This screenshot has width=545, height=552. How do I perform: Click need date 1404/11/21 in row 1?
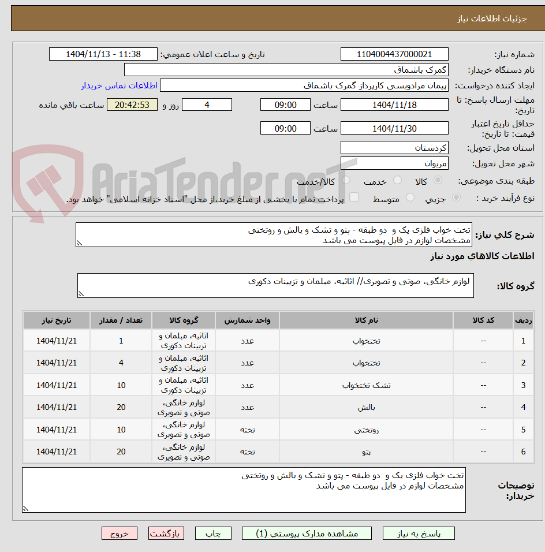pyautogui.click(x=57, y=341)
